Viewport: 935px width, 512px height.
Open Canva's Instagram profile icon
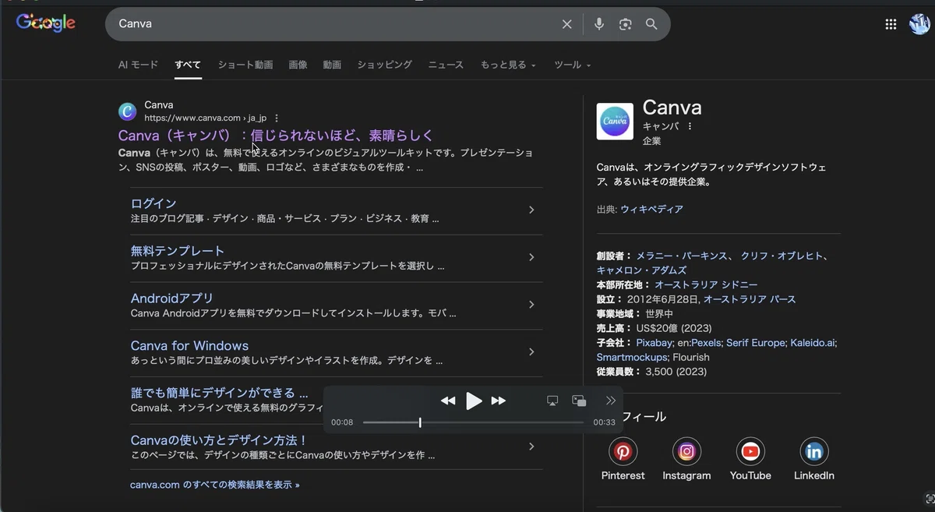686,451
